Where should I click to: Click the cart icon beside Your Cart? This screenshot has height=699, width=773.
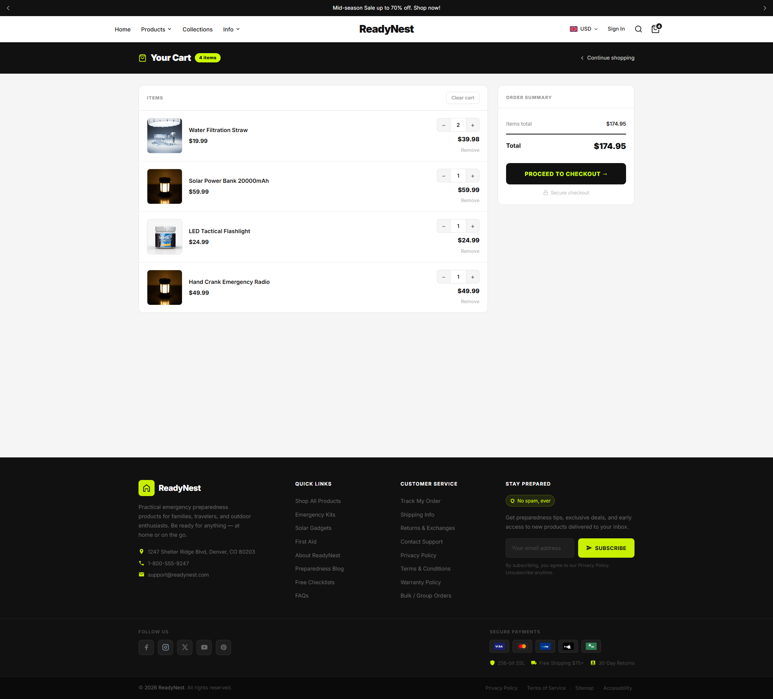coord(143,58)
